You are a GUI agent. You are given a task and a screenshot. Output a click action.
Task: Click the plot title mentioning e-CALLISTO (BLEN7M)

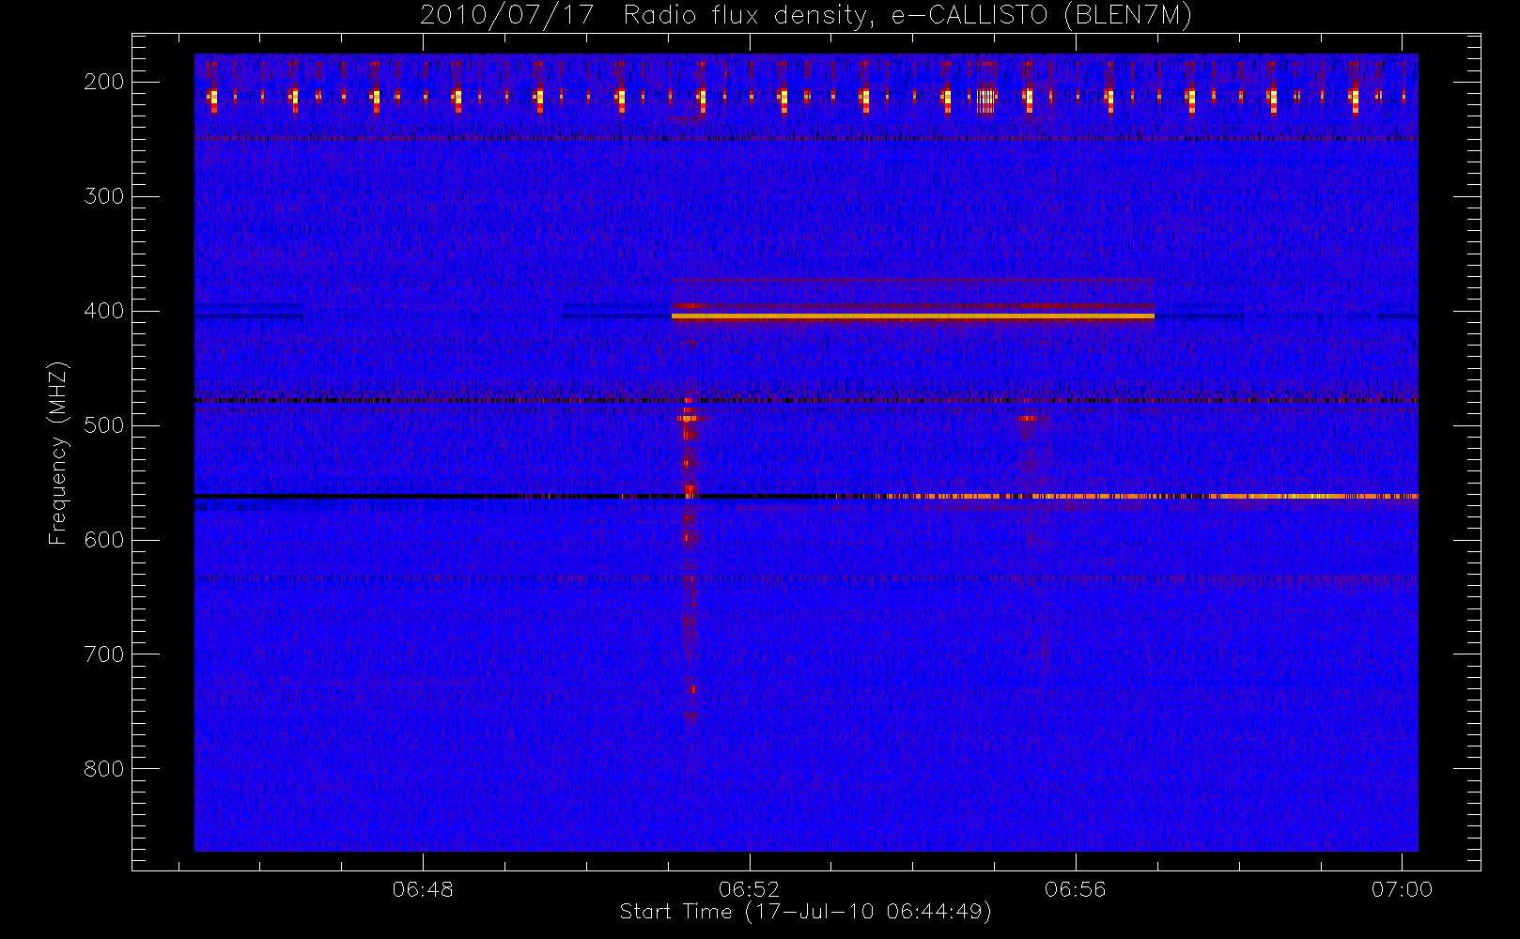[x=806, y=16]
